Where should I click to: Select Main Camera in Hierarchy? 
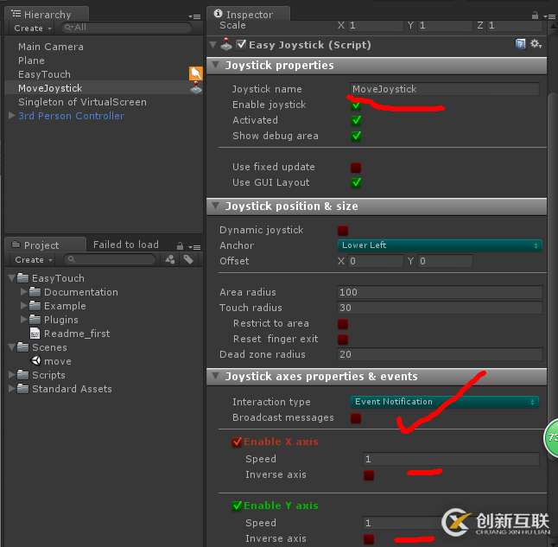(x=51, y=47)
